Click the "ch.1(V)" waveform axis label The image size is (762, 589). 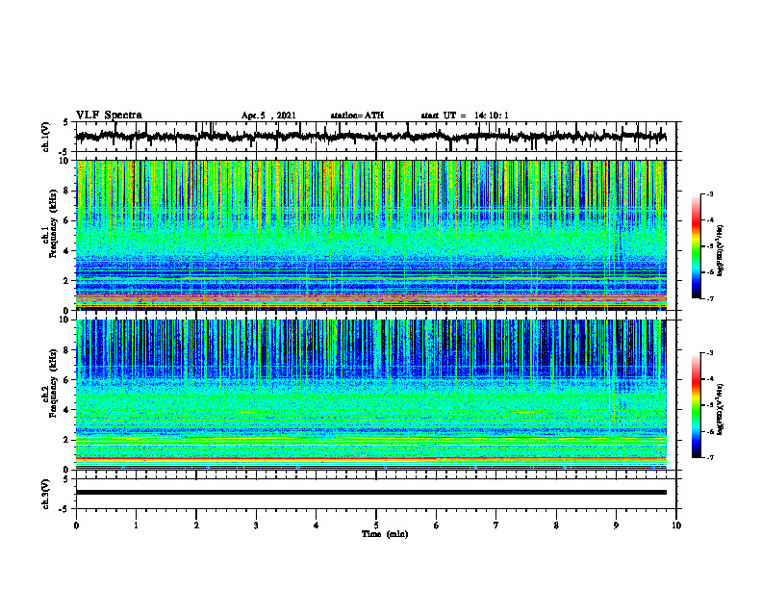coord(46,137)
